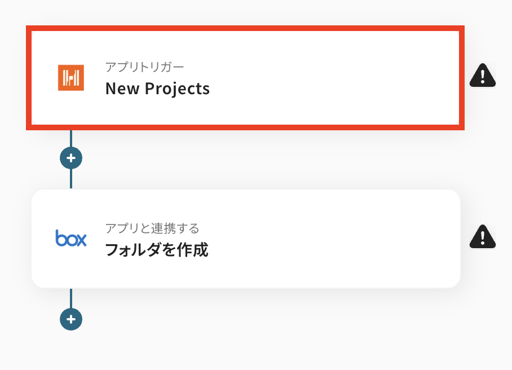Screen dimensions: 512x370
Task: Select the New Projects title text
Action: tap(157, 89)
